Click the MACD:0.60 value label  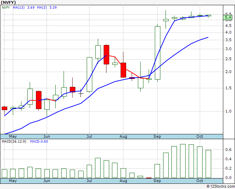[39, 142]
